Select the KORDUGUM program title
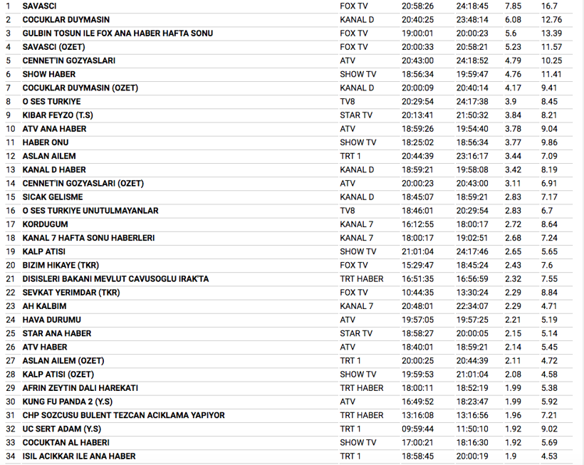Viewport: 584px width, 465px height. point(46,224)
